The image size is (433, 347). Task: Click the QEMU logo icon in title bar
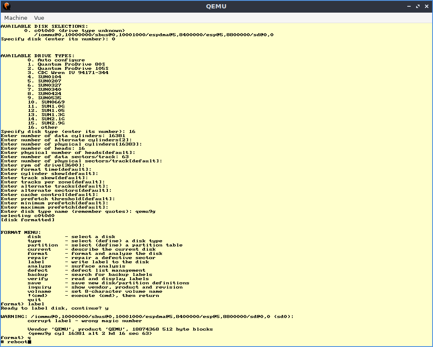point(7,6)
